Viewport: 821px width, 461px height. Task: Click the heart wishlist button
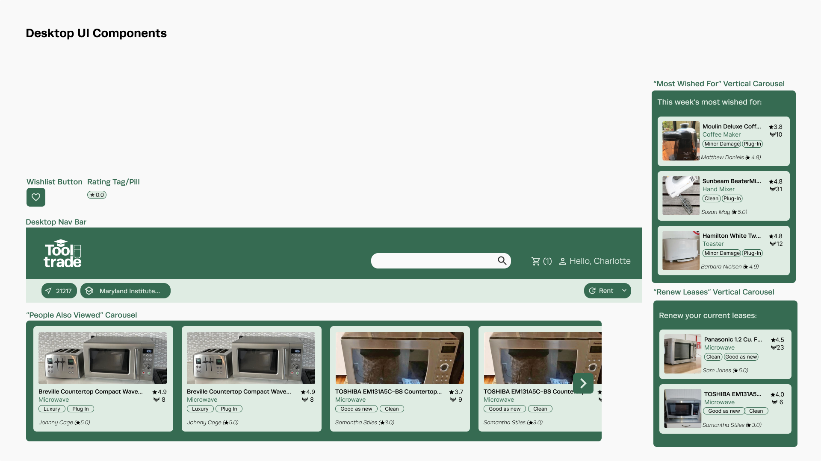36,197
